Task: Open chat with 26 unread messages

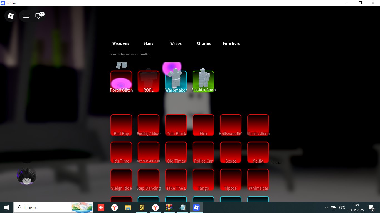Action: pos(39,16)
